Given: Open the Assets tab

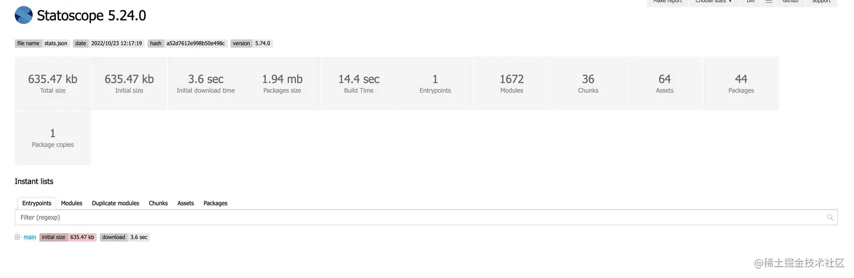Looking at the screenshot, I should click(185, 203).
